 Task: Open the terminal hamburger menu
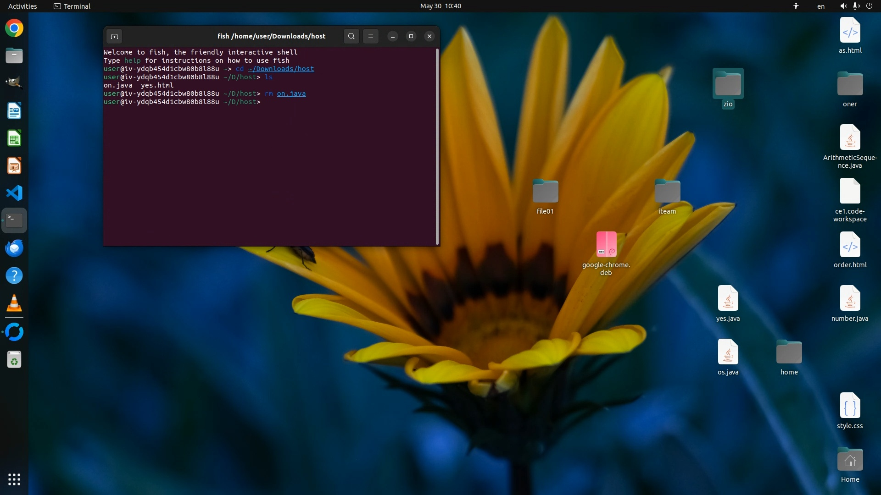point(371,36)
